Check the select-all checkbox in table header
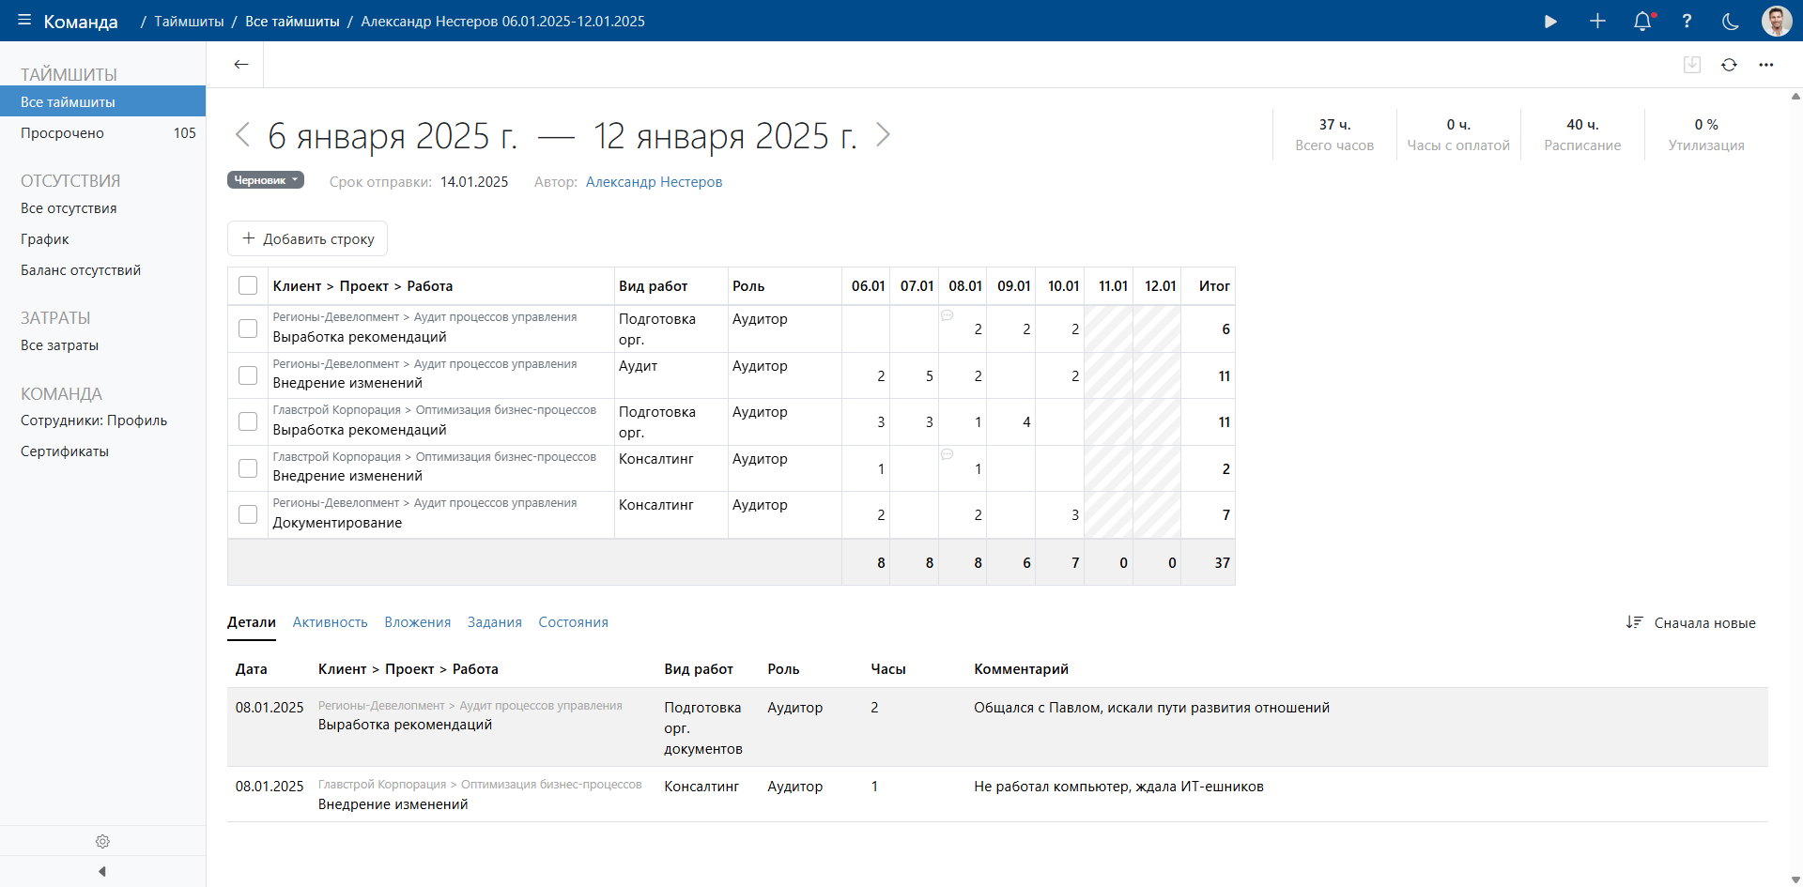1803x887 pixels. point(248,285)
